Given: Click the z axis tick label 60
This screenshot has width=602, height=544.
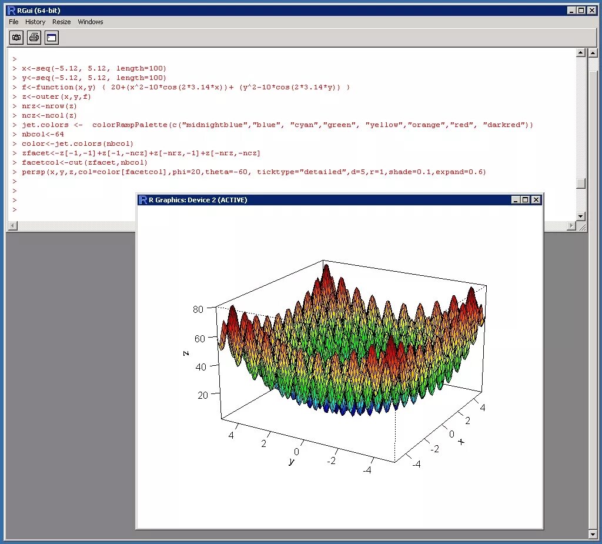Looking at the screenshot, I should click(200, 339).
